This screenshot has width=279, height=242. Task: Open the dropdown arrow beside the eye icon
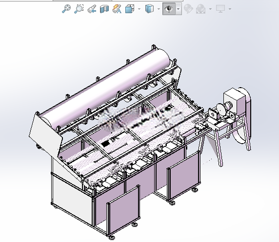(x=179, y=9)
